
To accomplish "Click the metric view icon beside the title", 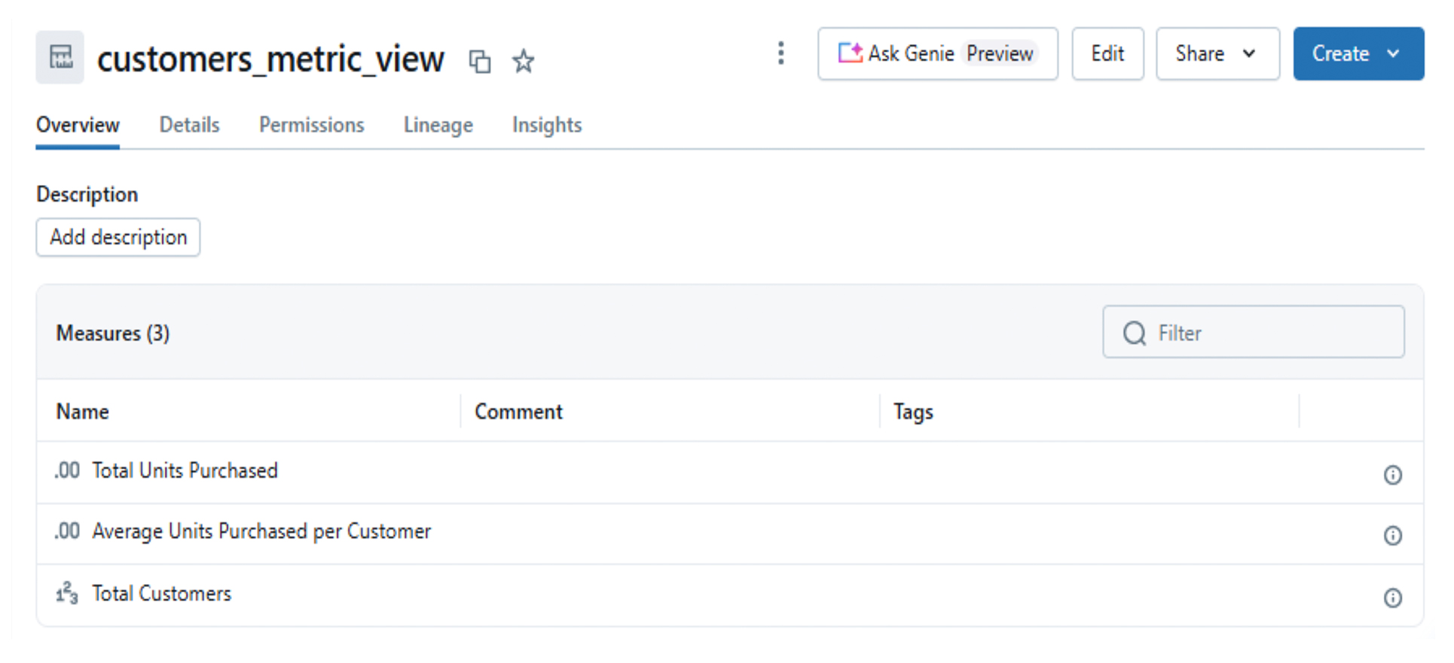I will click(60, 57).
